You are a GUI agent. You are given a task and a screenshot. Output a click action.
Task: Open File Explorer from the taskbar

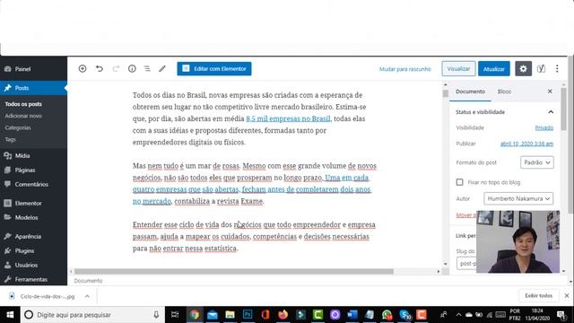230,315
